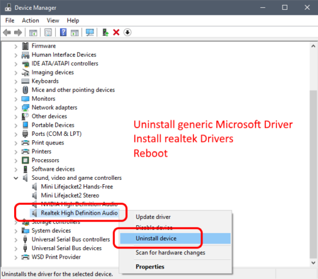The height and width of the screenshot is (279, 318).
Task: Open the Help menu
Action: (73, 20)
